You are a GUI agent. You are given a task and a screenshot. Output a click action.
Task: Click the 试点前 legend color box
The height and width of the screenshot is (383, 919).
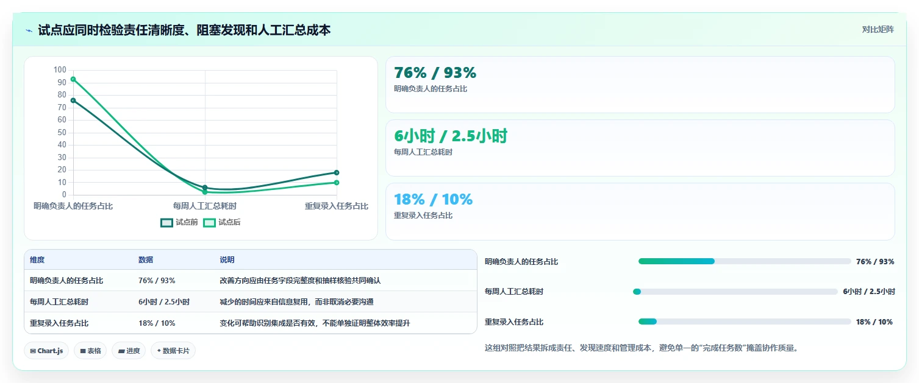coord(167,223)
